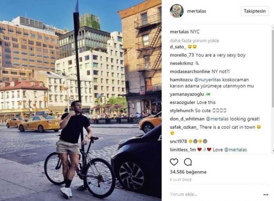The width and height of the screenshot is (274, 201).
Task: Open hamitozcu commenter profile
Action: pyautogui.click(x=181, y=80)
